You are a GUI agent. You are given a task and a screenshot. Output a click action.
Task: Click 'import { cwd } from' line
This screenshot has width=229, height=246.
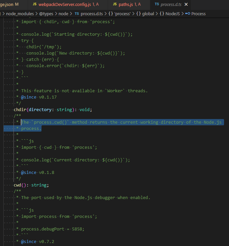pyautogui.click(x=59, y=147)
